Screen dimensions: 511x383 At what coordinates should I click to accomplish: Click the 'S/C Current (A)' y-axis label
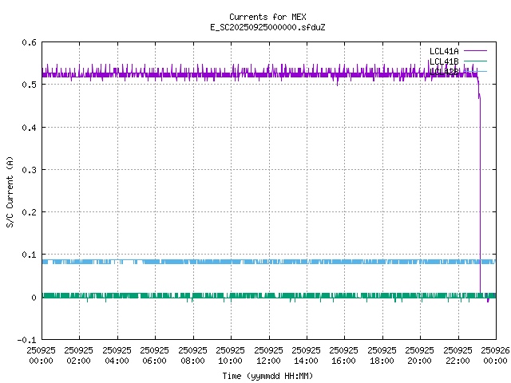click(x=10, y=191)
